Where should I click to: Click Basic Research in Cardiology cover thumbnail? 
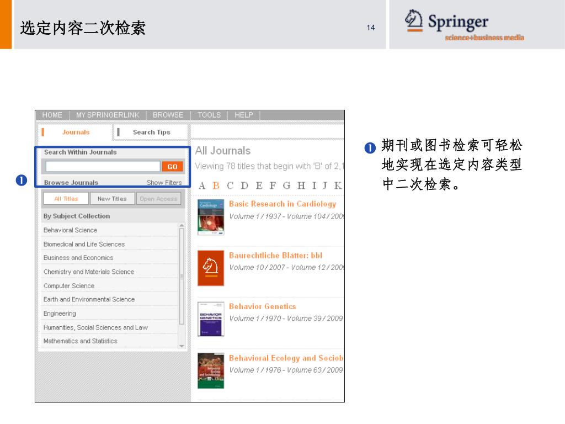[x=211, y=218]
